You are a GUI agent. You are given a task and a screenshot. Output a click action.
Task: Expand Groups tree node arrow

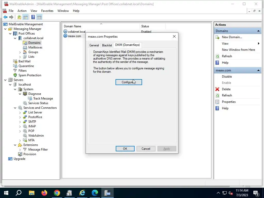pyautogui.click(x=20, y=52)
